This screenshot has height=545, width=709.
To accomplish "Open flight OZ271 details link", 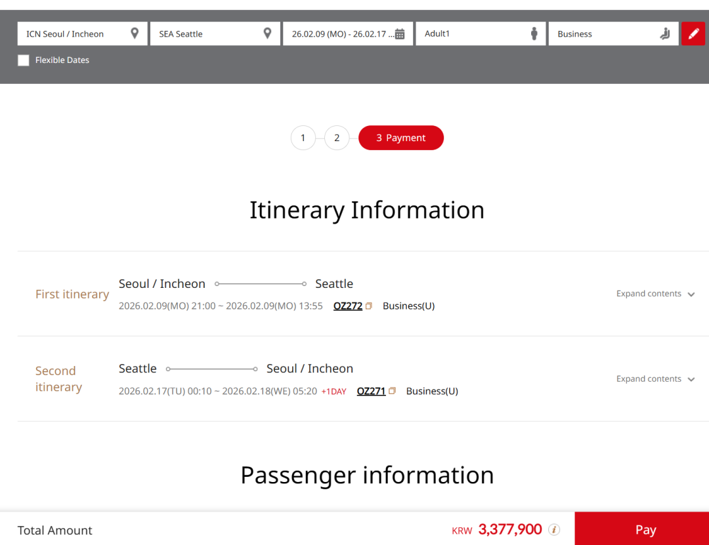I will coord(371,391).
